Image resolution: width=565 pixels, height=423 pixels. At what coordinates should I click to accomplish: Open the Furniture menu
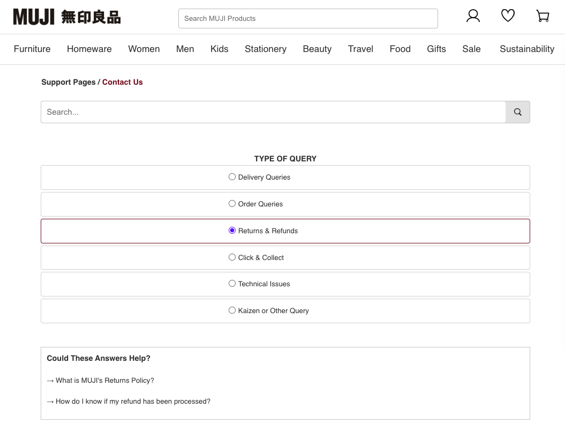point(32,49)
